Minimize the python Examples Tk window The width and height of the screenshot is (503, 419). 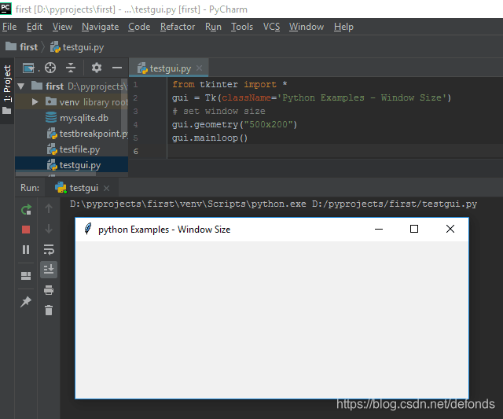[379, 229]
